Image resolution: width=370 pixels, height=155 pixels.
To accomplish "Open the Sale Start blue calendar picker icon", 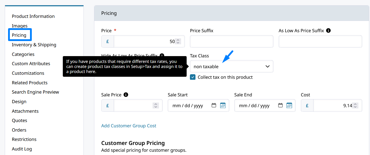I will [x=223, y=105].
